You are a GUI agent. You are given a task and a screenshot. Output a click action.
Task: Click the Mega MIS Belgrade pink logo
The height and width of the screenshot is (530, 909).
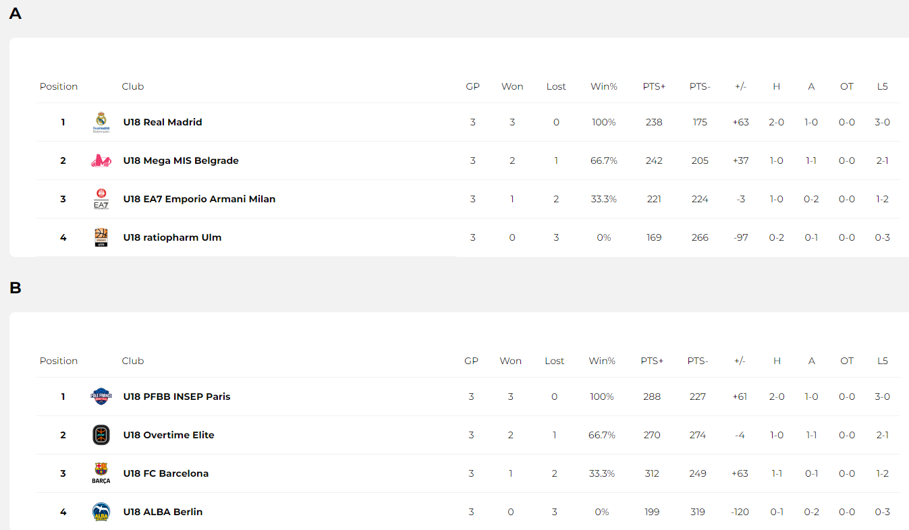[x=101, y=160]
